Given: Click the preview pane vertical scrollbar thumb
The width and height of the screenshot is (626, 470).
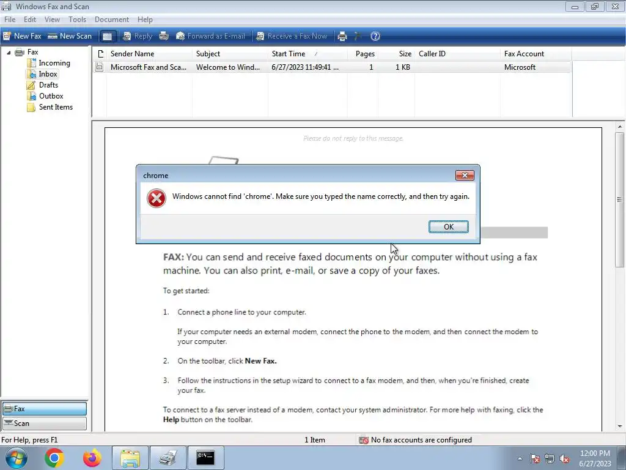Looking at the screenshot, I should click(620, 200).
